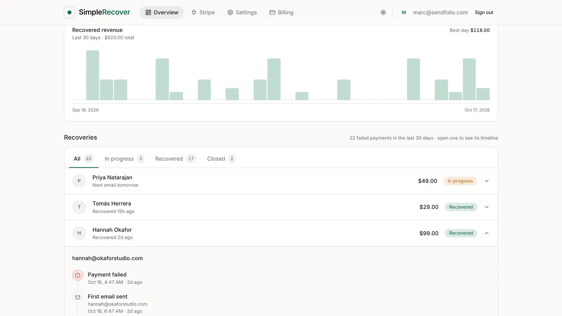Filter by In progress tab
The height and width of the screenshot is (316, 562).
124,159
